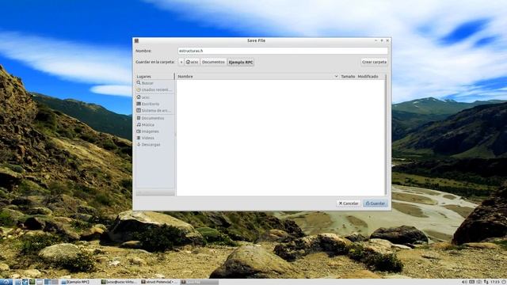507x285 pixels.
Task: Go to the Documentos breadcrumb folder
Action: 213,62
